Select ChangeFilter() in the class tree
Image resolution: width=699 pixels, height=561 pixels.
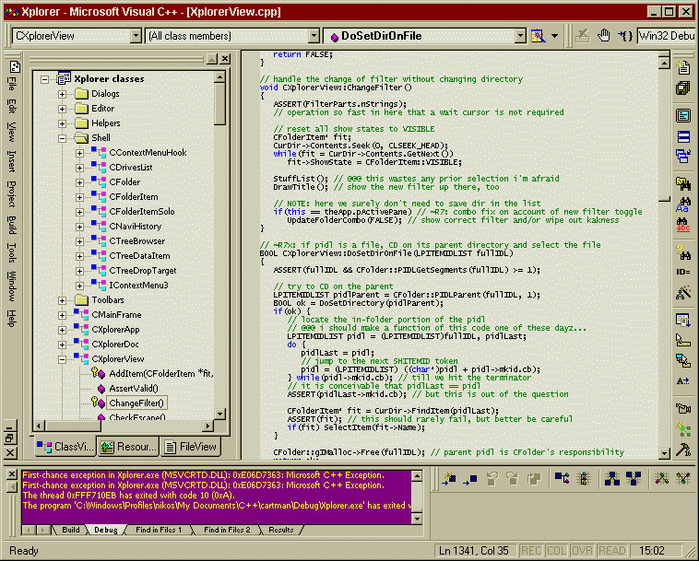click(x=136, y=403)
